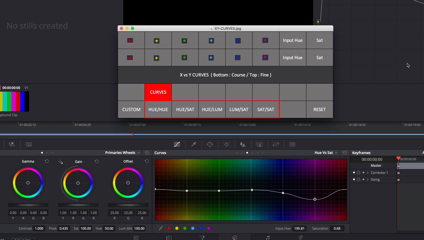Image resolution: width=424 pixels, height=240 pixels.
Task: Enable the red hue curve channel dot
Action: pyautogui.click(x=169, y=228)
